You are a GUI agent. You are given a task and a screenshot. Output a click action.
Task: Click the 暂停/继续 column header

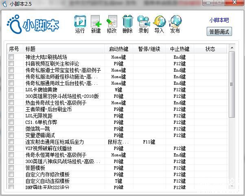pyautogui.click(x=149, y=49)
